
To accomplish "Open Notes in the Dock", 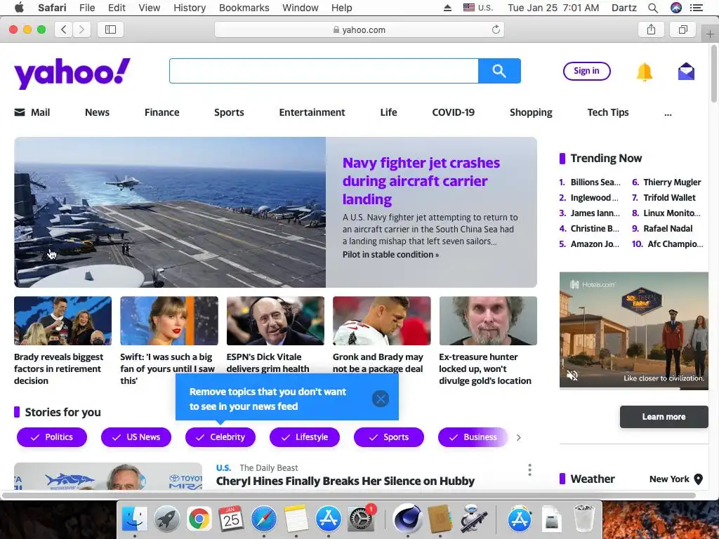I will pos(296,519).
